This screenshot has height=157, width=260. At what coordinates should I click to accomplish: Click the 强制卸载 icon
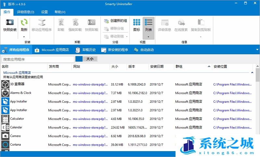(75, 22)
